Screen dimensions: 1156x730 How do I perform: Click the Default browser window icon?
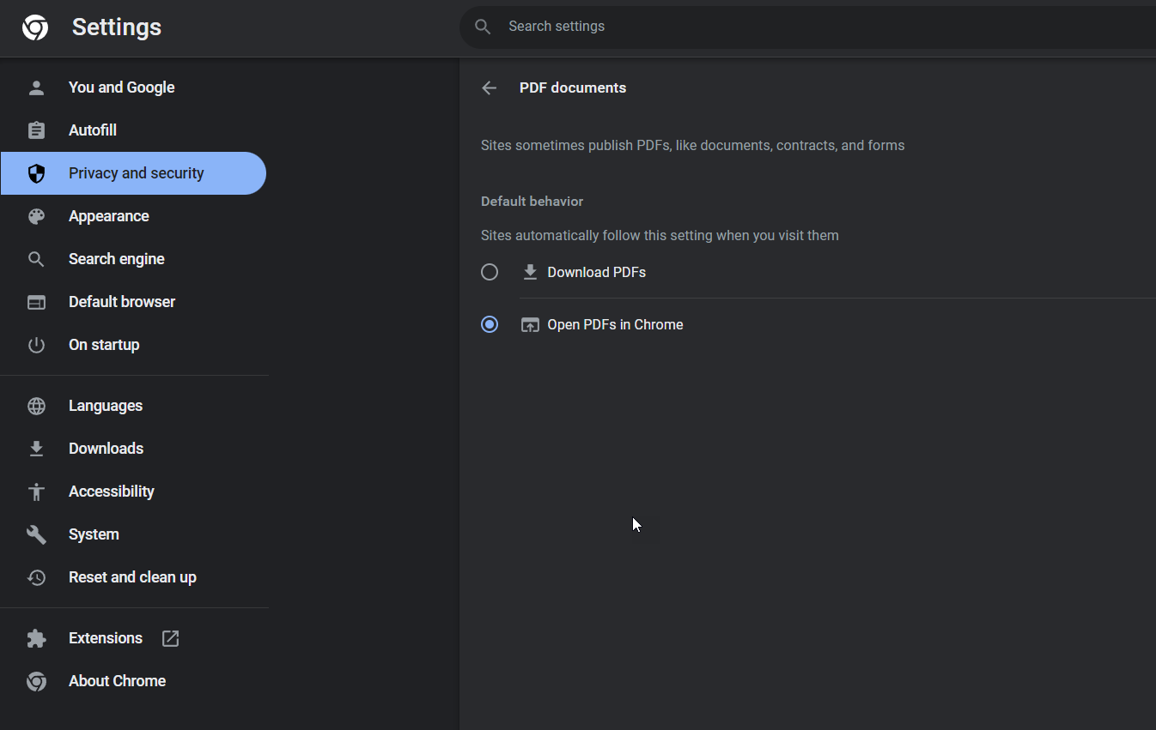(36, 302)
